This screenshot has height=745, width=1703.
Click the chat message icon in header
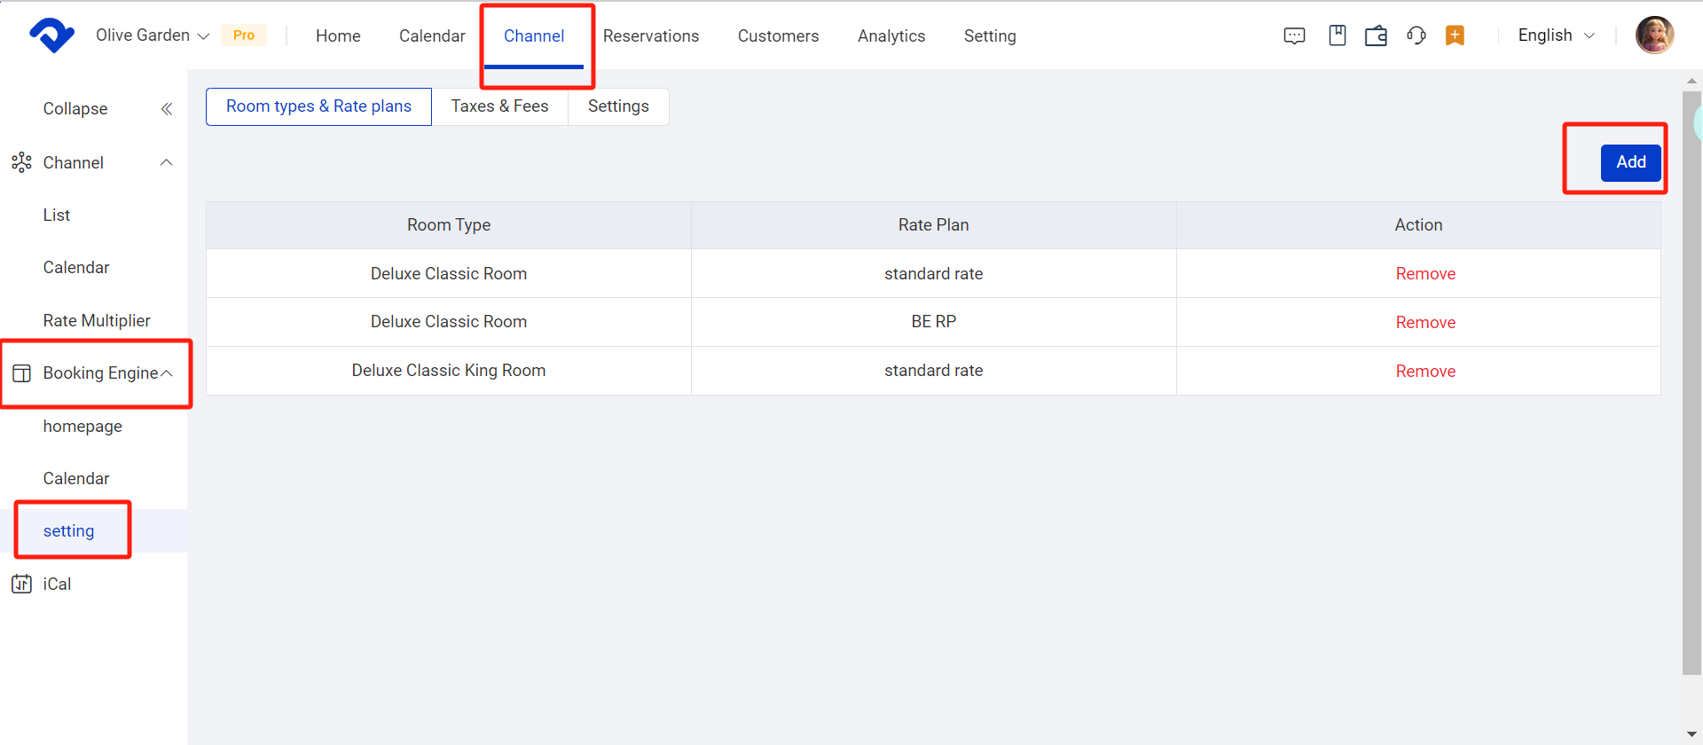[1294, 35]
